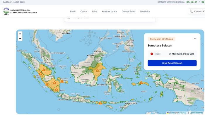Click the warning marker on Maluku islands
Image resolution: width=205 pixels, height=115 pixels.
[x=141, y=83]
